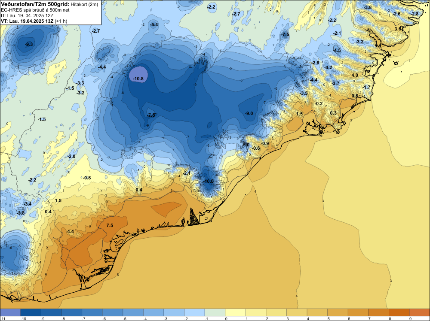Click the '-1.7' temperature label
This screenshot has height=321, width=430.
[366, 87]
